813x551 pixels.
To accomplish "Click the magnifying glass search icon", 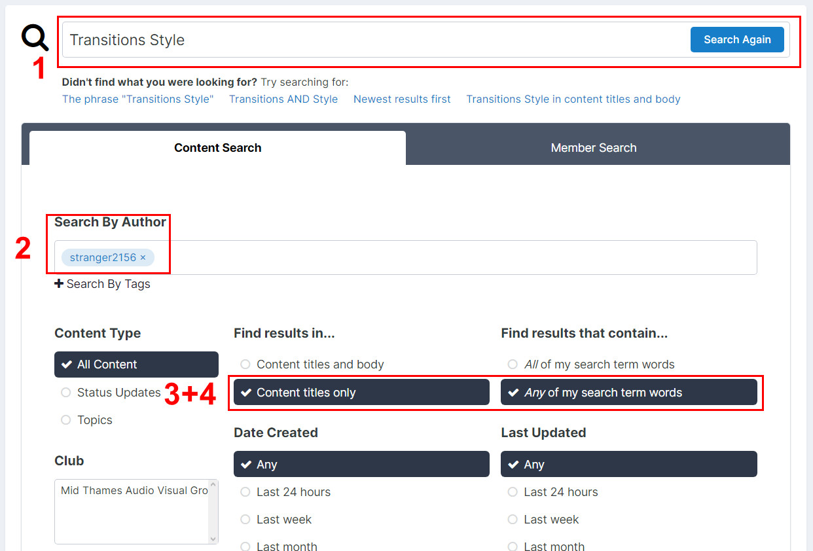I will coord(35,37).
